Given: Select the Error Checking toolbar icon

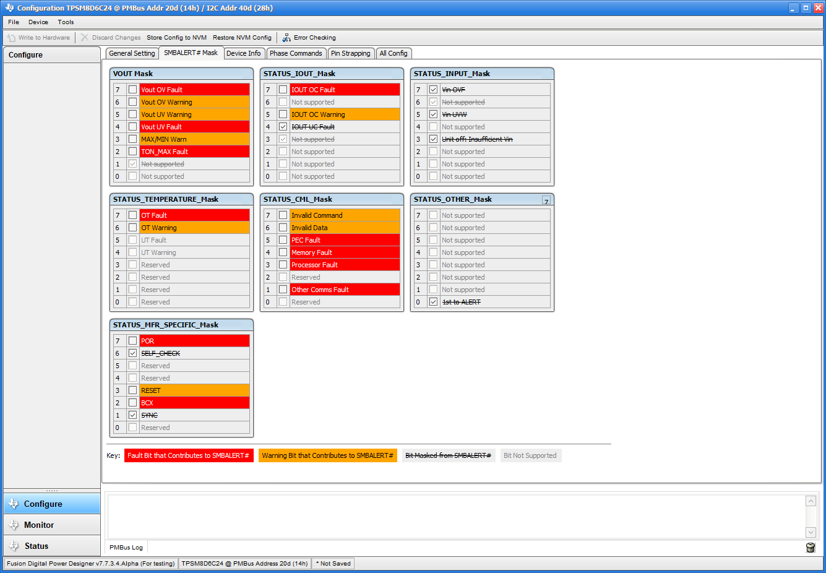Looking at the screenshot, I should click(286, 37).
